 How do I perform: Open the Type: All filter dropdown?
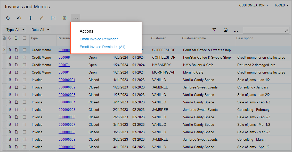point(15,30)
